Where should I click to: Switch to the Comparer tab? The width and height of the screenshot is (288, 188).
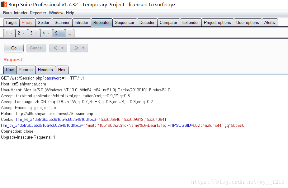coord(168,23)
